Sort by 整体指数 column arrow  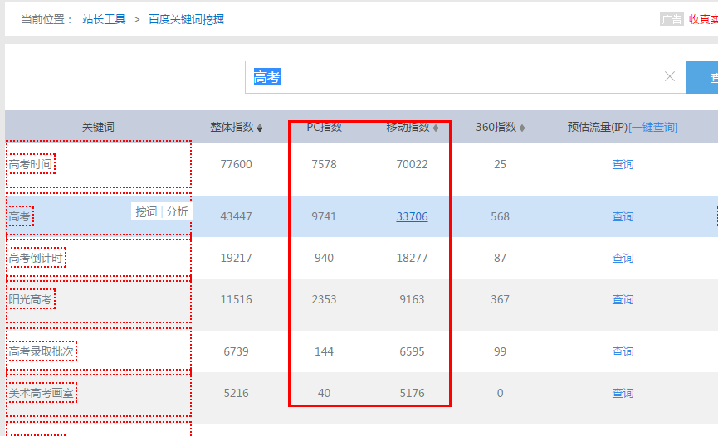click(260, 128)
